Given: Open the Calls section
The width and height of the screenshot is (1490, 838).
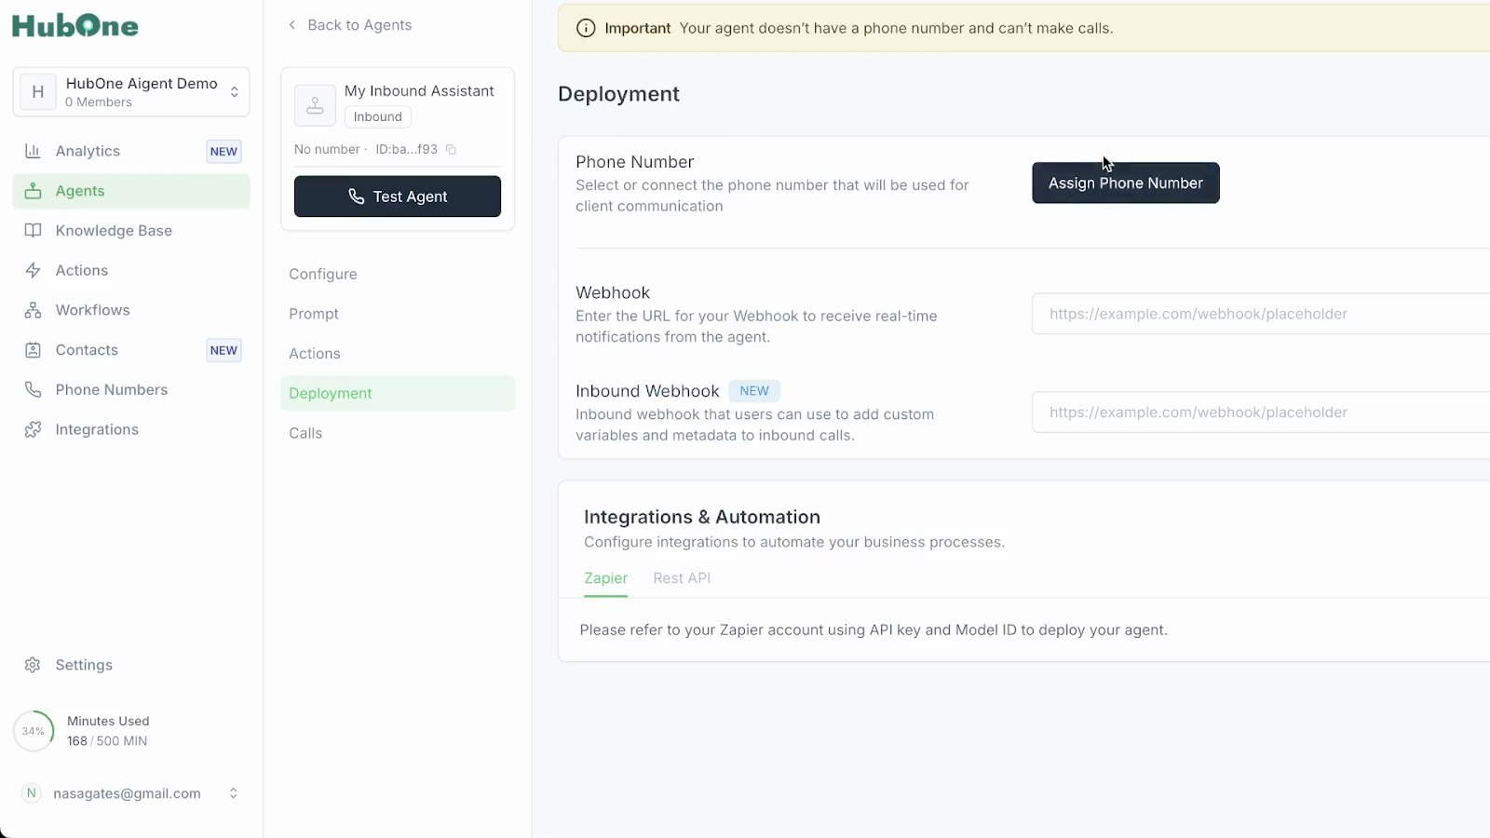Looking at the screenshot, I should pos(305,433).
